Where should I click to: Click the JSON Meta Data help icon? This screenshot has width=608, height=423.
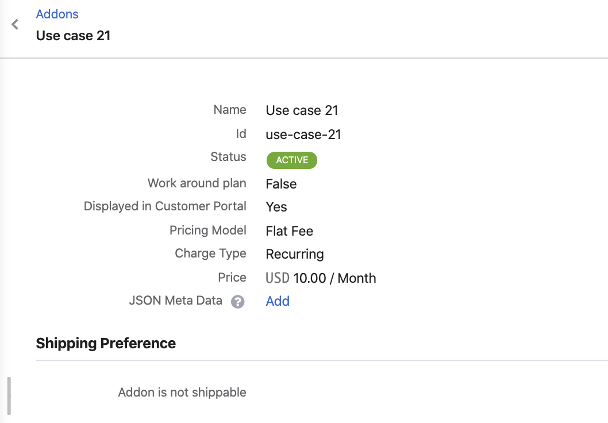coord(238,302)
